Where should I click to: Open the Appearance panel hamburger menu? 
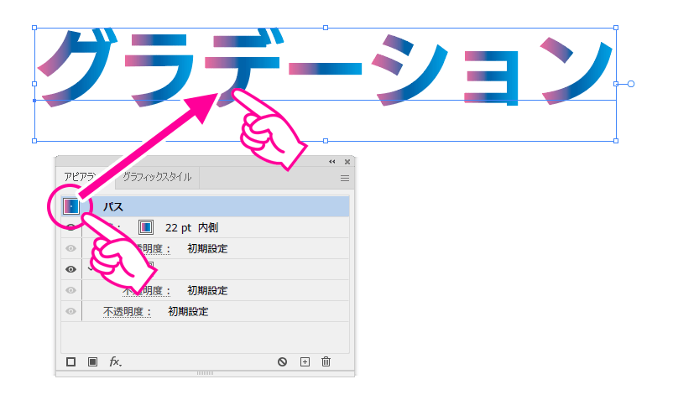(345, 178)
